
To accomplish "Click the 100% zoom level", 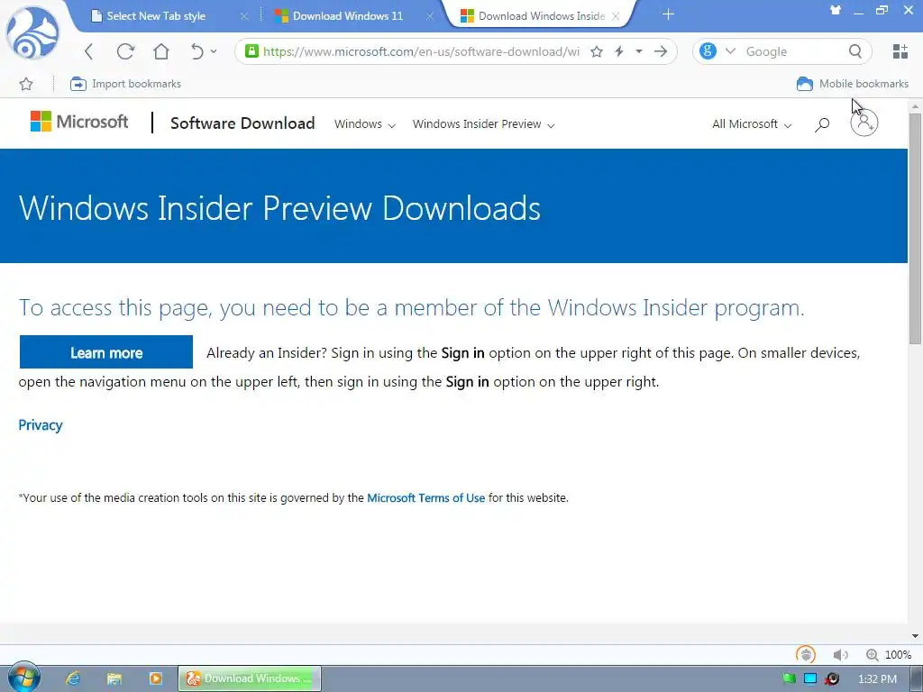I will pyautogui.click(x=899, y=655).
